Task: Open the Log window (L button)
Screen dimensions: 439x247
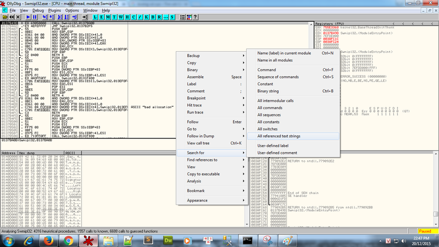Action: [95, 17]
